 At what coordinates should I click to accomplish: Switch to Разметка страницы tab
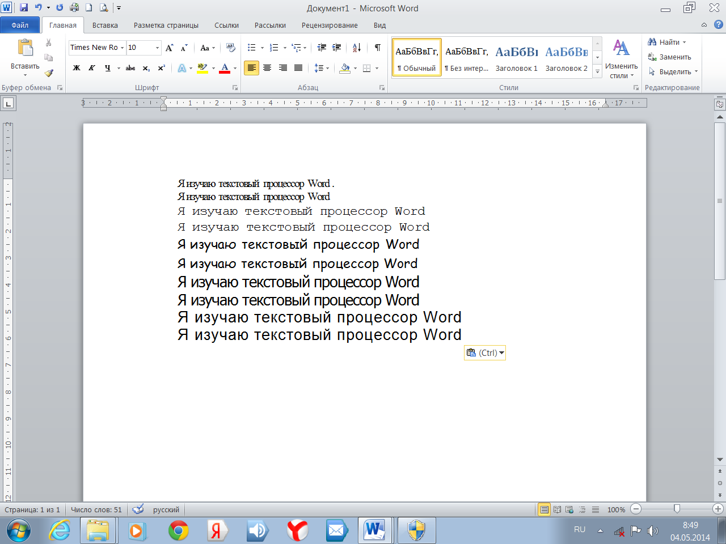click(x=166, y=25)
